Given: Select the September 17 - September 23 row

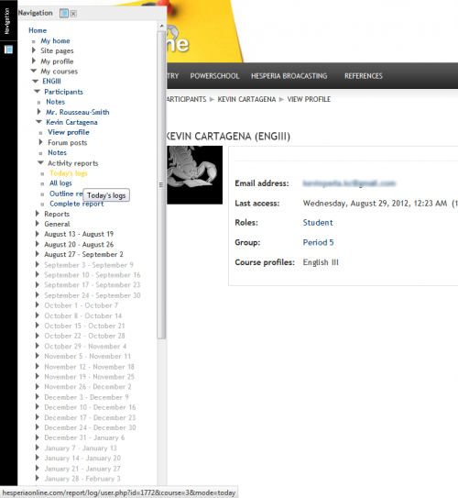Looking at the screenshot, I should coord(92,285).
